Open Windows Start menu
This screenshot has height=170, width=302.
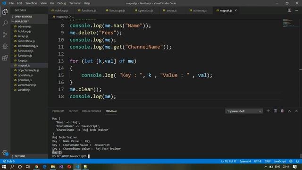point(4,167)
